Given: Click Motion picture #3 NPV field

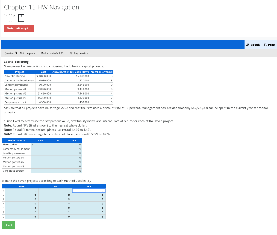Looking at the screenshot, I should [x=40, y=167].
